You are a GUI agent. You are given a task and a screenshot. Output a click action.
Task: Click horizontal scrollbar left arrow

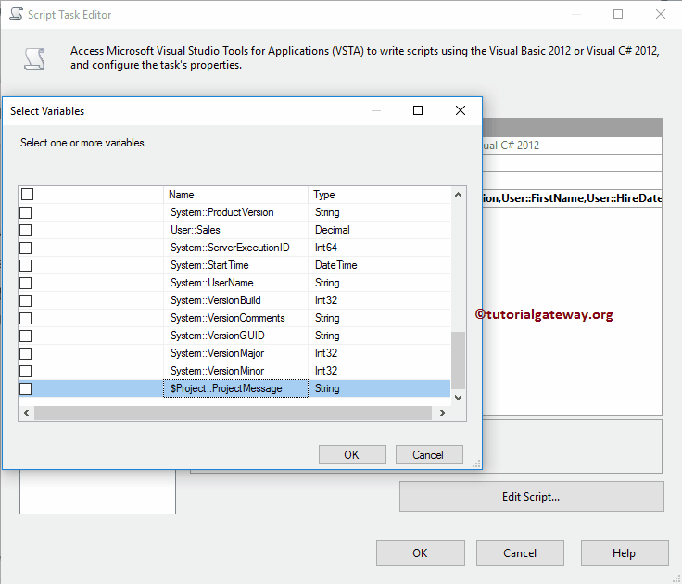(x=27, y=413)
